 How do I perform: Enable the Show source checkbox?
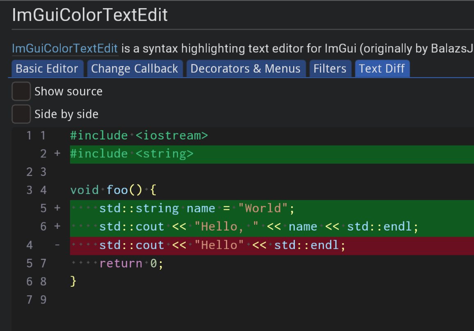click(x=21, y=91)
